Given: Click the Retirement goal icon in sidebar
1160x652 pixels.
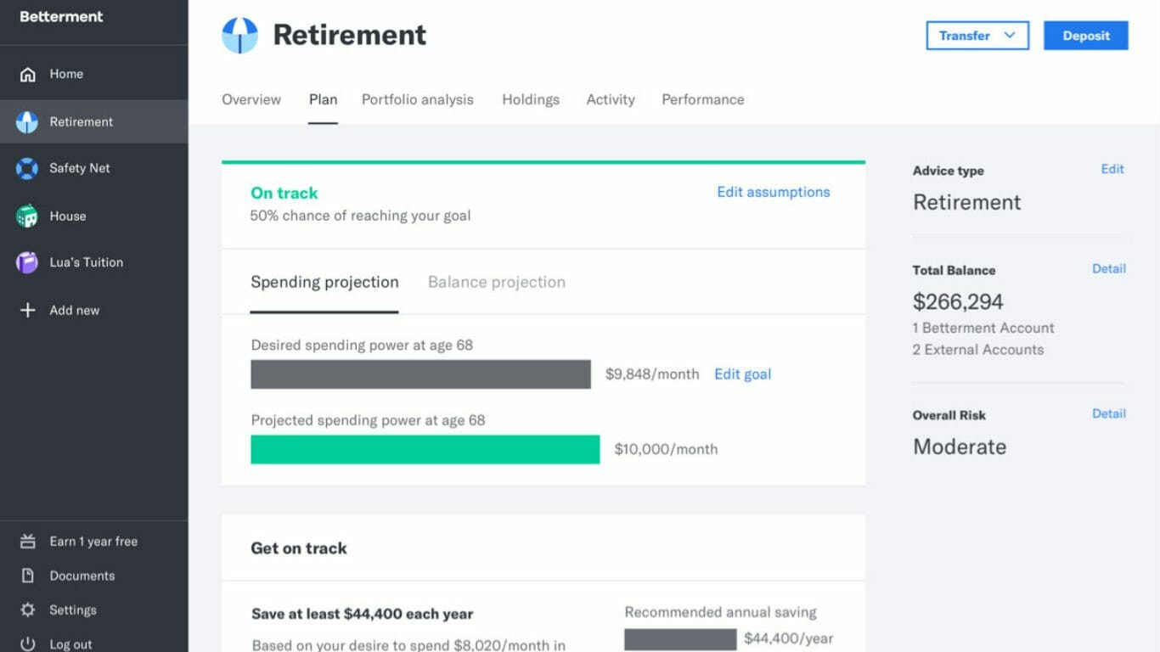Looking at the screenshot, I should (26, 121).
